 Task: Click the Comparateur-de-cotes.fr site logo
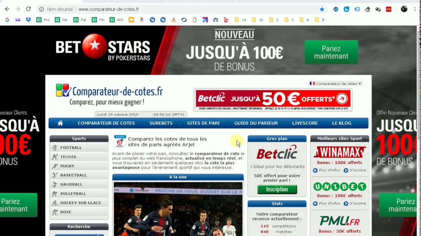pyautogui.click(x=110, y=94)
